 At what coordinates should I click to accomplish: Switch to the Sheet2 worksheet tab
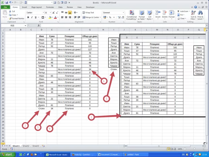point(26,146)
